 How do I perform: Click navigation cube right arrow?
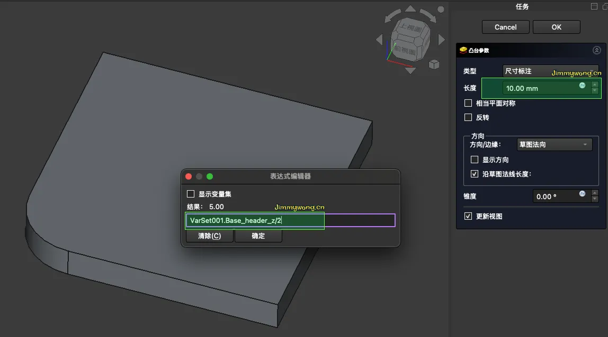[x=441, y=40]
